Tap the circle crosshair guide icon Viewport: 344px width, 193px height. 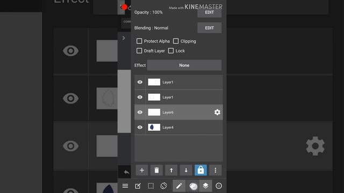[x=219, y=186]
